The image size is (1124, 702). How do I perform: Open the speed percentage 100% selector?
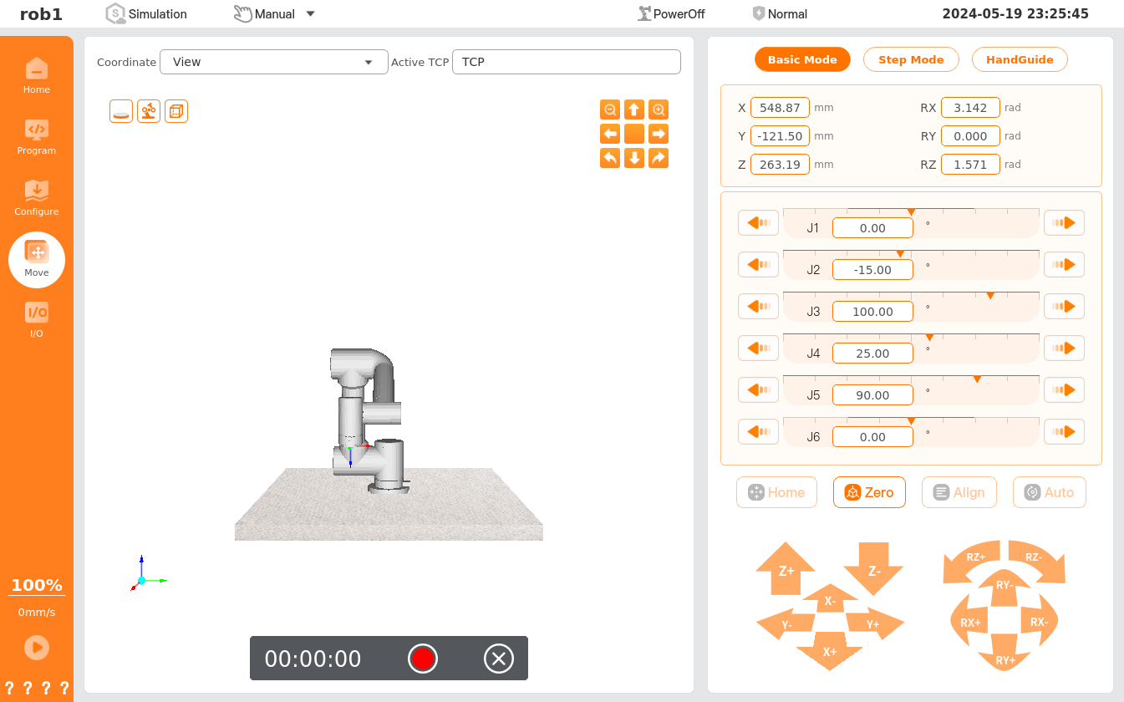pos(36,585)
